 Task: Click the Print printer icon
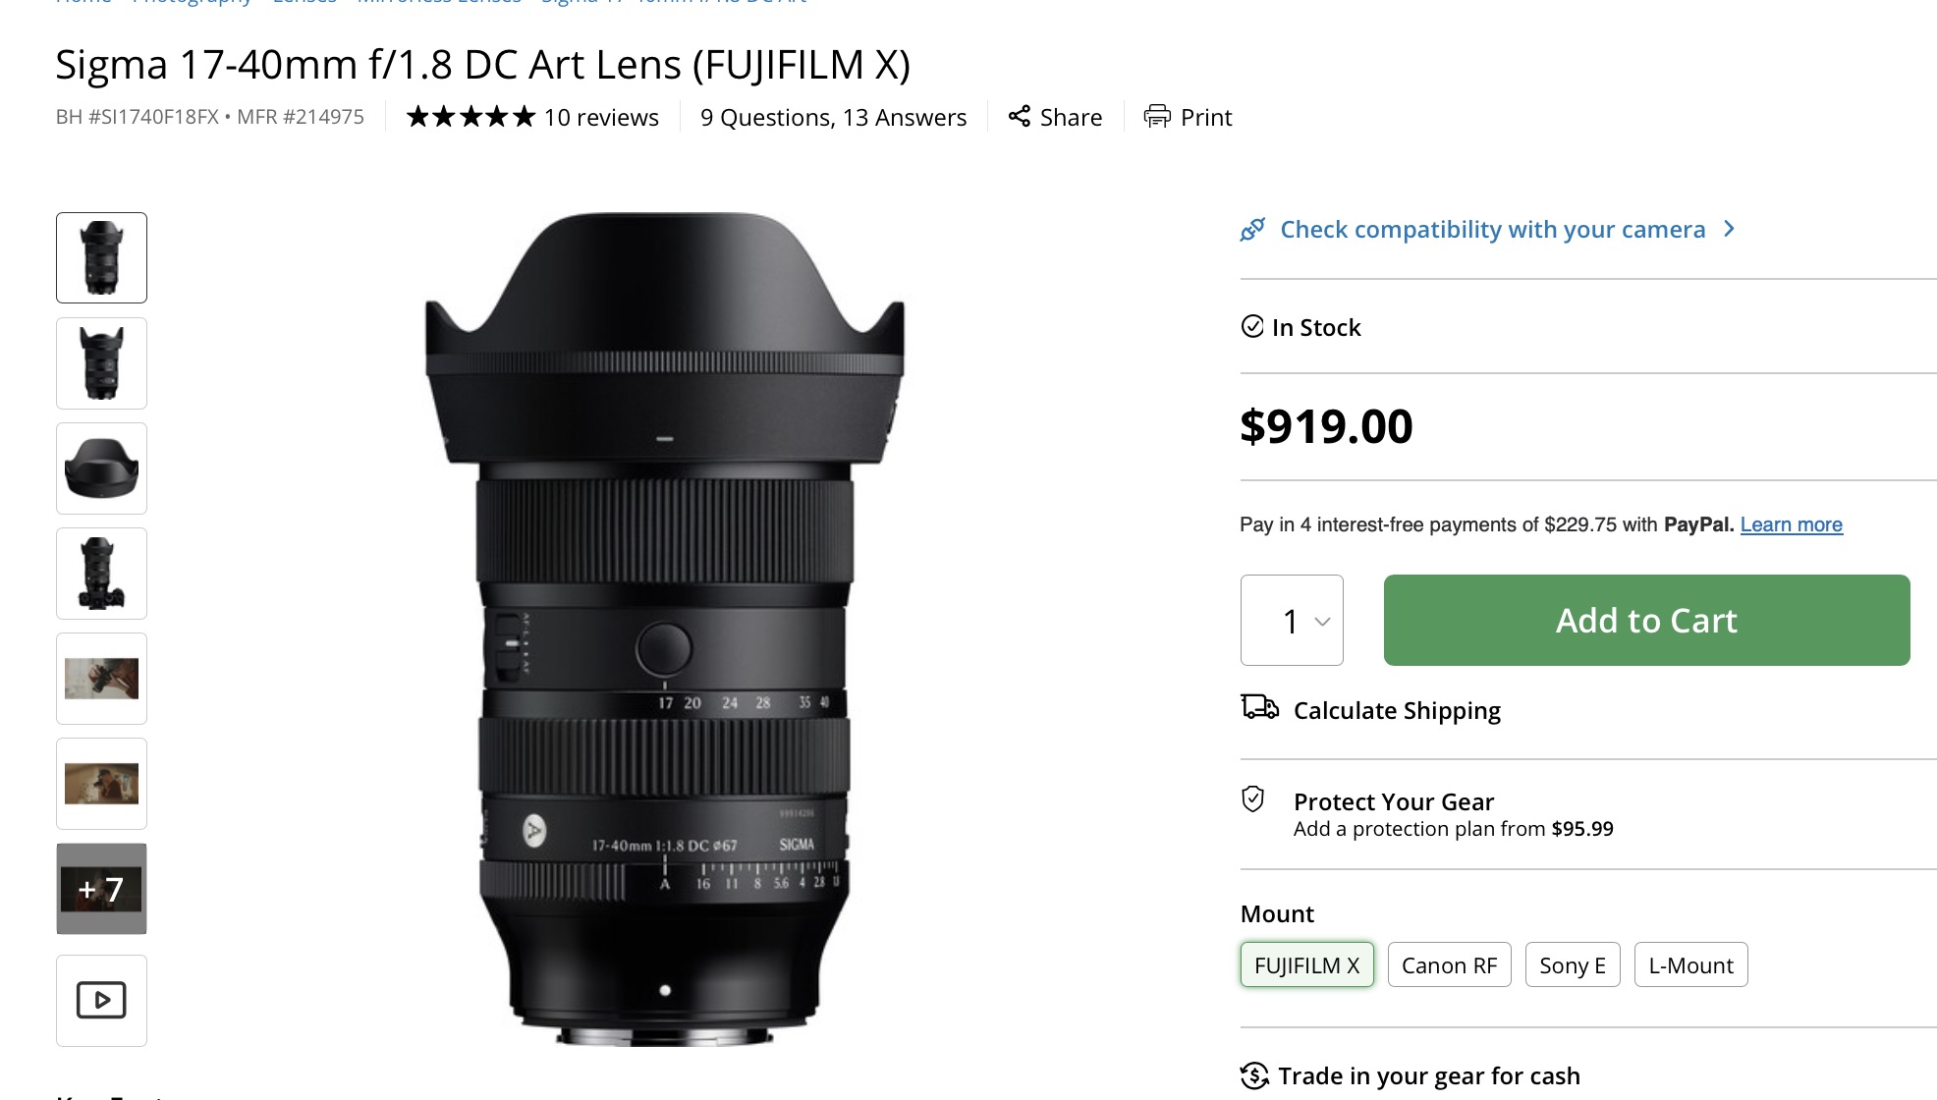1157,117
